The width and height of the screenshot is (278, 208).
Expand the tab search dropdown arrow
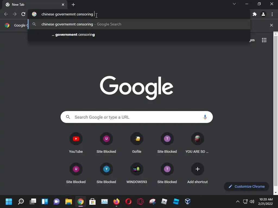pos(234,4)
